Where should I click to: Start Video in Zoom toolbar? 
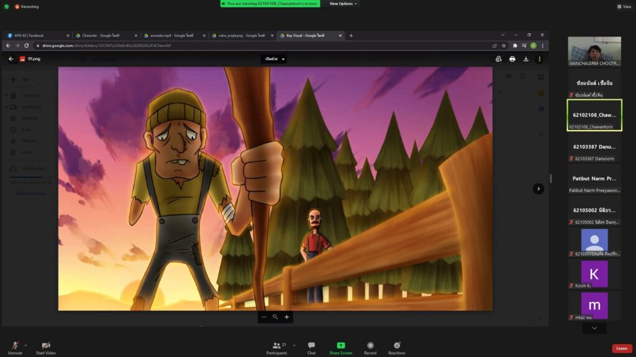[45, 346]
